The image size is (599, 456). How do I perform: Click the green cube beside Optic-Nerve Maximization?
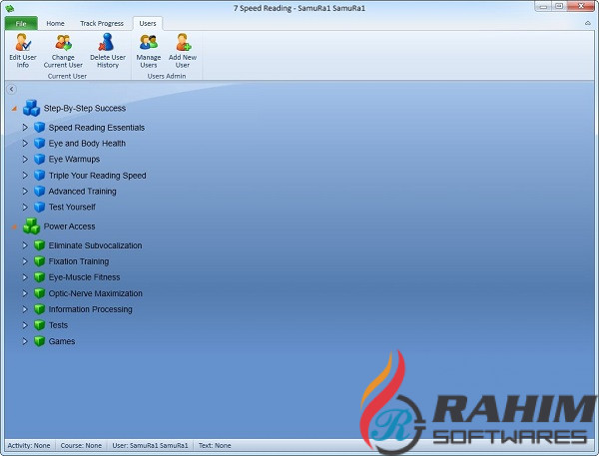pyautogui.click(x=39, y=293)
